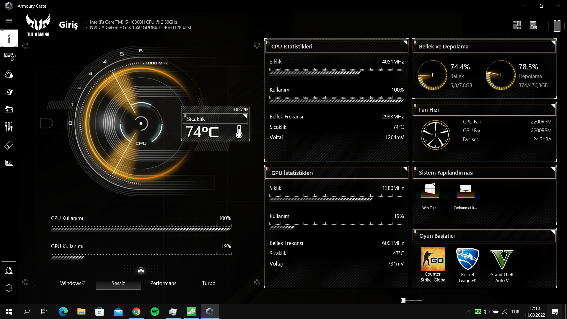Screen dimensions: 567x319
Task: Open the Game Library sidebar icon
Action: 9,110
